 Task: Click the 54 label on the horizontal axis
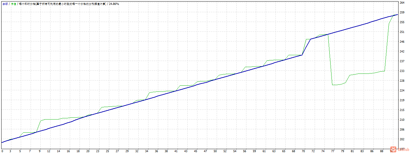(235, 151)
